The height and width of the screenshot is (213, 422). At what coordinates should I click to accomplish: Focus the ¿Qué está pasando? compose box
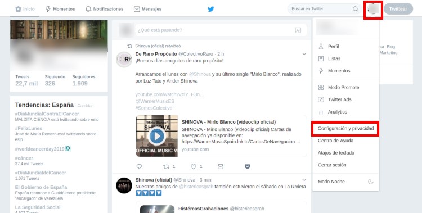pyautogui.click(x=221, y=30)
